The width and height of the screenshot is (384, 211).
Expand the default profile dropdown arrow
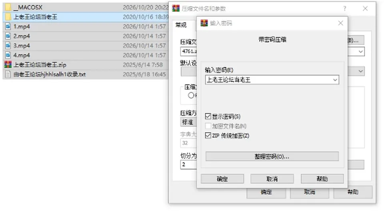pyautogui.click(x=360, y=71)
